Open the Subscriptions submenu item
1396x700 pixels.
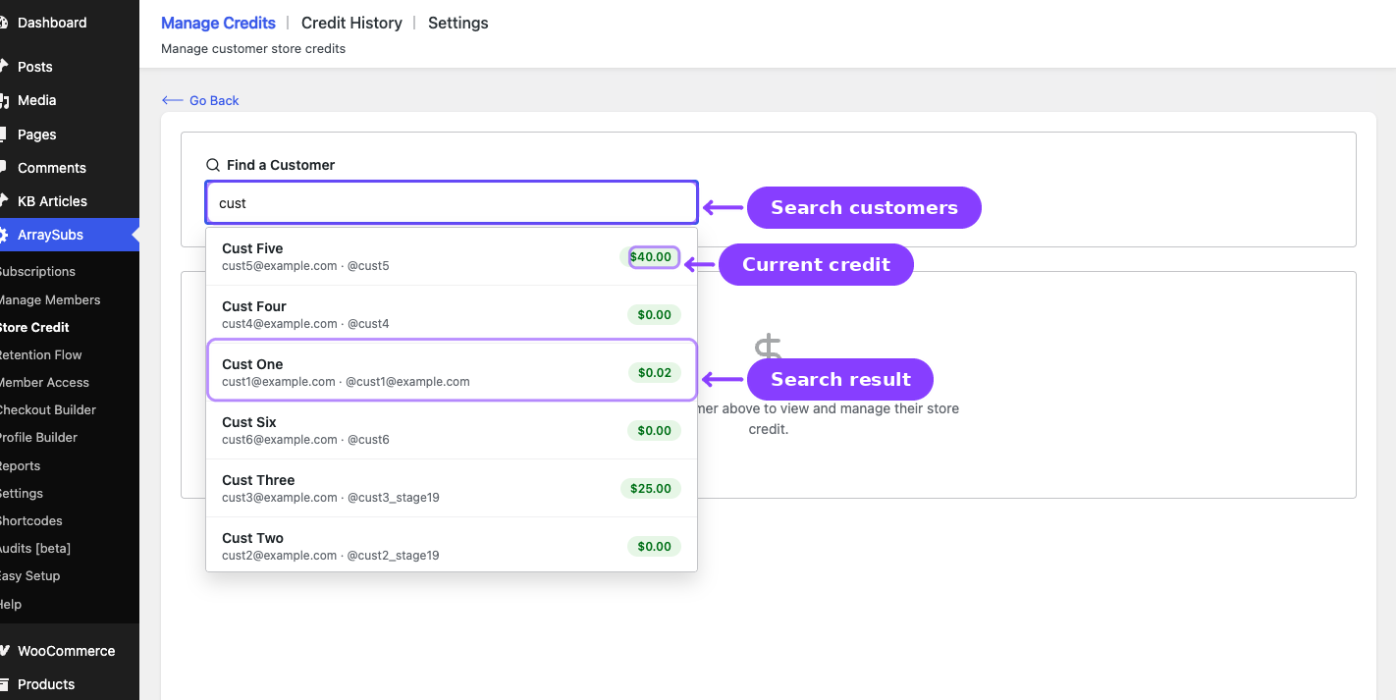click(x=36, y=271)
